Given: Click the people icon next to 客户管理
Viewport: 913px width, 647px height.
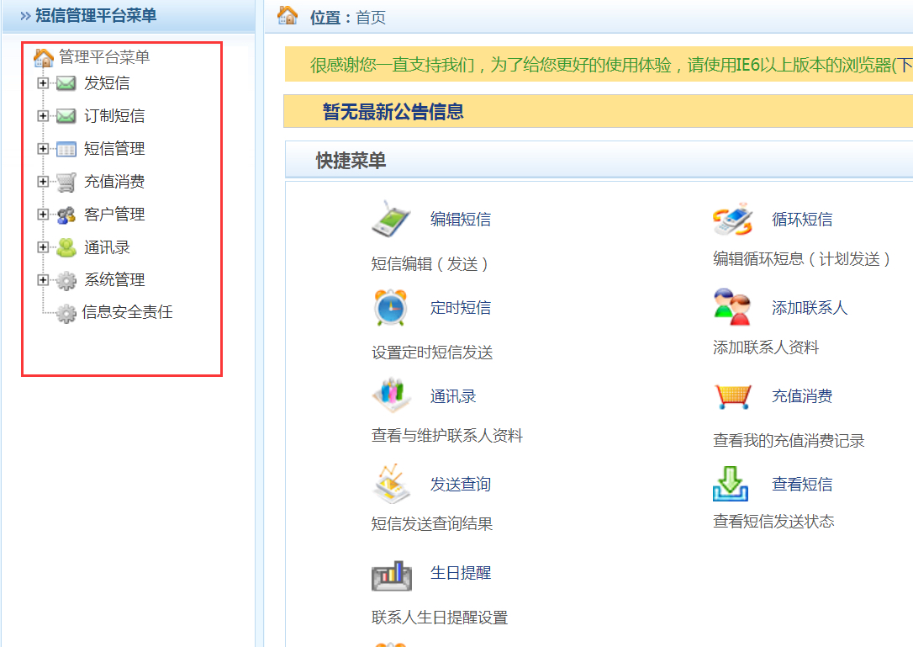Looking at the screenshot, I should (66, 215).
